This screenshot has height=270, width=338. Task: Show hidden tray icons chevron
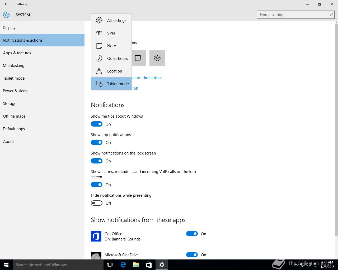pyautogui.click(x=296, y=265)
